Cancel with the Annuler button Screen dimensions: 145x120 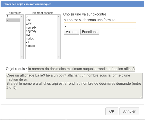click(x=129, y=111)
